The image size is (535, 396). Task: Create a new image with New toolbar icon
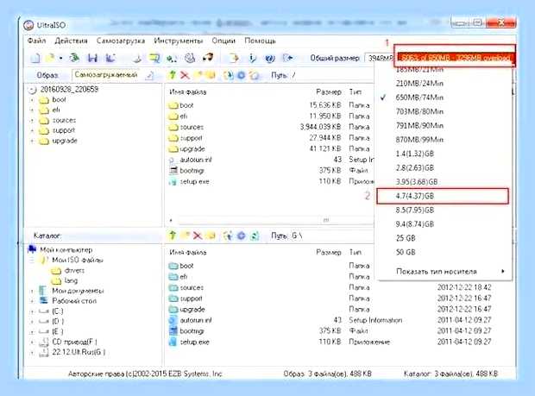35,59
